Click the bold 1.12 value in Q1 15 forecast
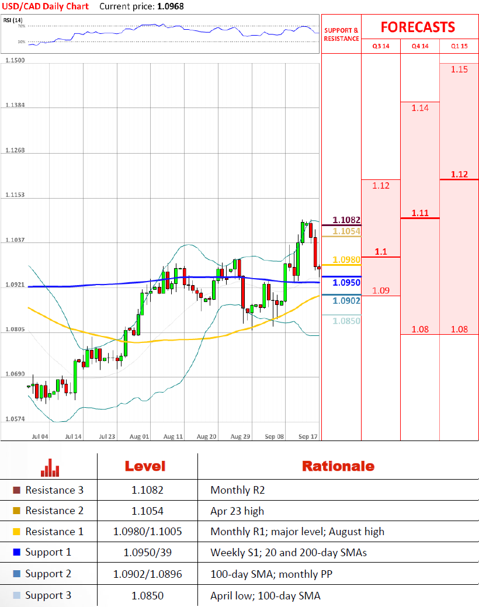This screenshot has width=479, height=607. pyautogui.click(x=459, y=175)
